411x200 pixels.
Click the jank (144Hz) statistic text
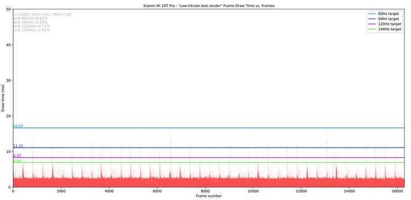31,30
